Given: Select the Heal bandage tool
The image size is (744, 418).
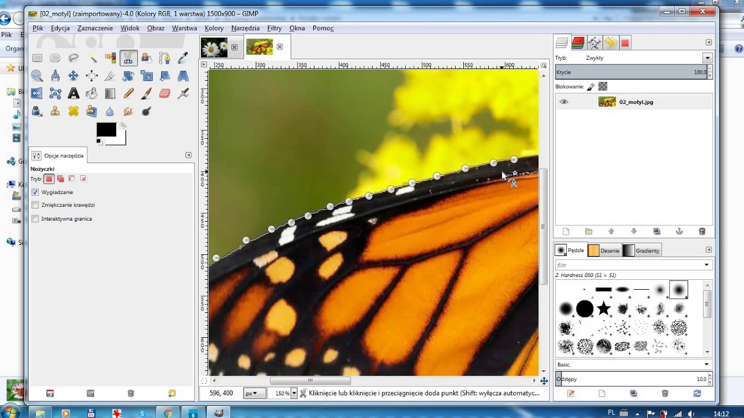Looking at the screenshot, I should [73, 111].
